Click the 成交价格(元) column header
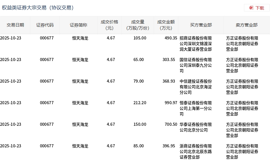The height and width of the screenshot is (164, 270). click(109, 25)
